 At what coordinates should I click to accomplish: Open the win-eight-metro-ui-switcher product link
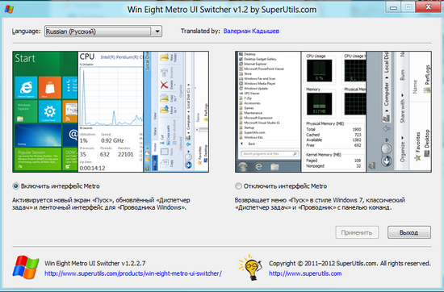[x=133, y=273]
